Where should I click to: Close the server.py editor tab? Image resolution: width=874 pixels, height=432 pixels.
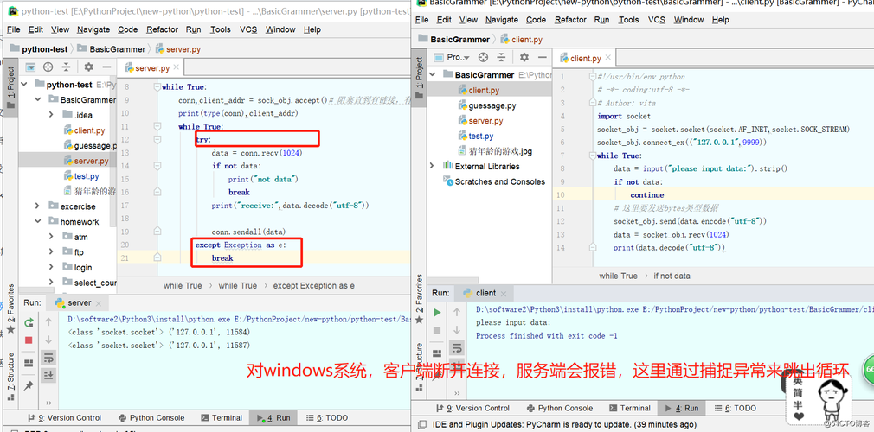click(x=177, y=68)
